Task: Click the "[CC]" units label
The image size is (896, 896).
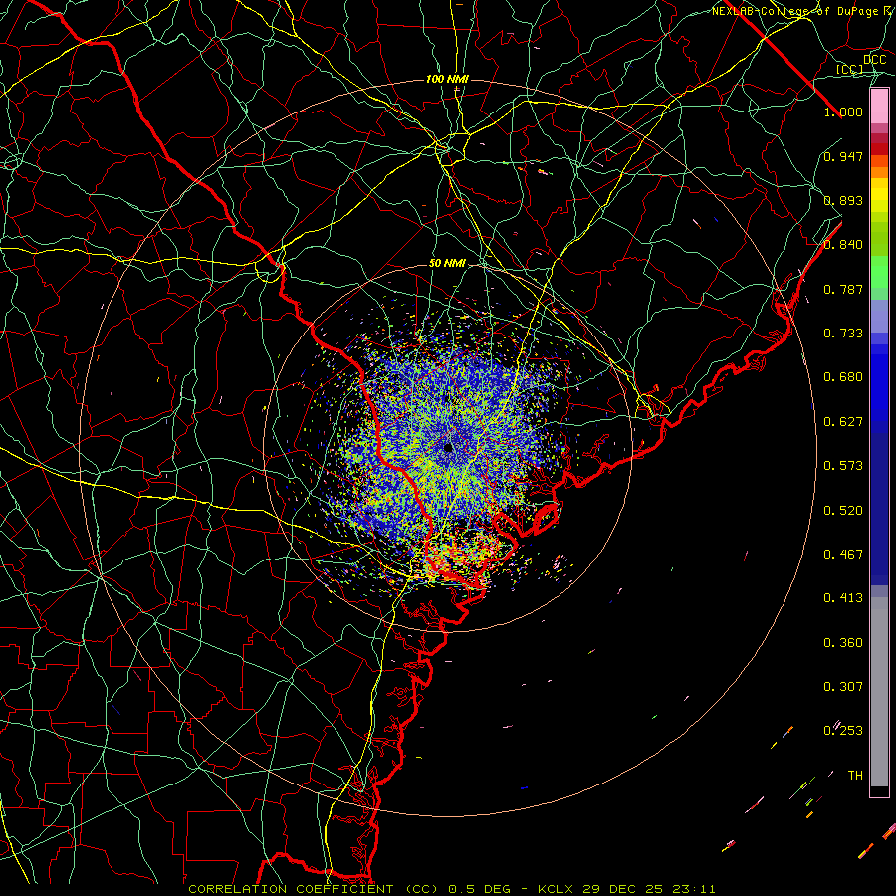Action: coord(850,69)
